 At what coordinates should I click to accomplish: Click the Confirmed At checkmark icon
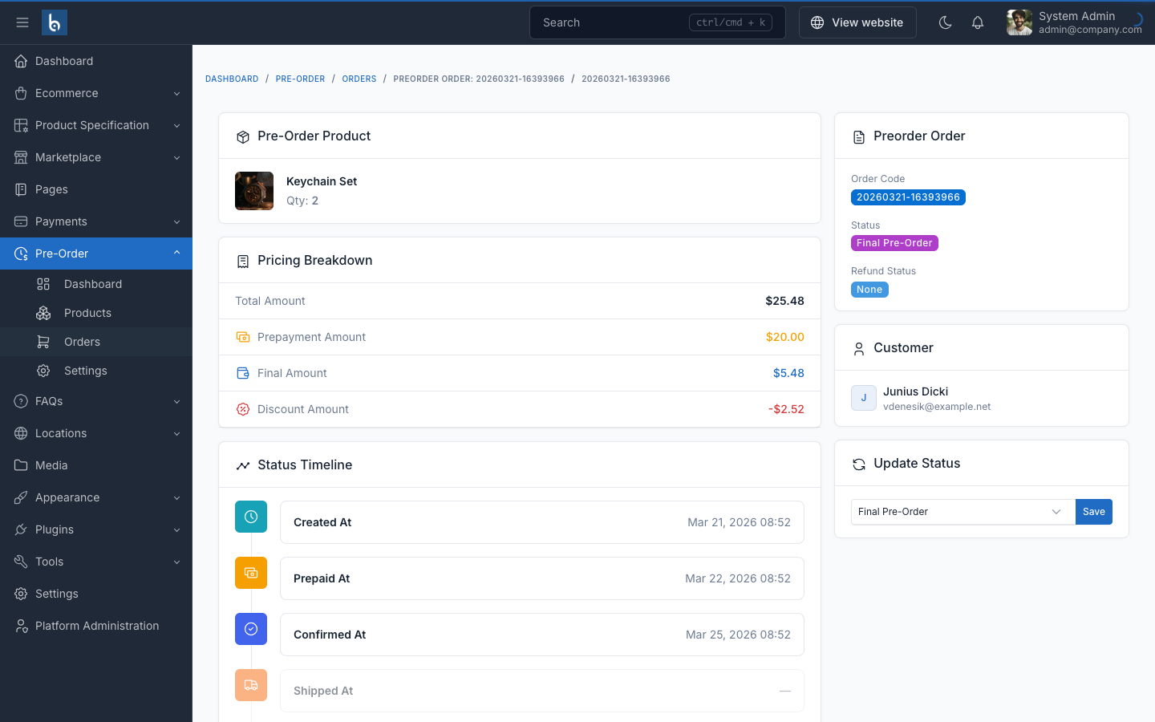251,629
